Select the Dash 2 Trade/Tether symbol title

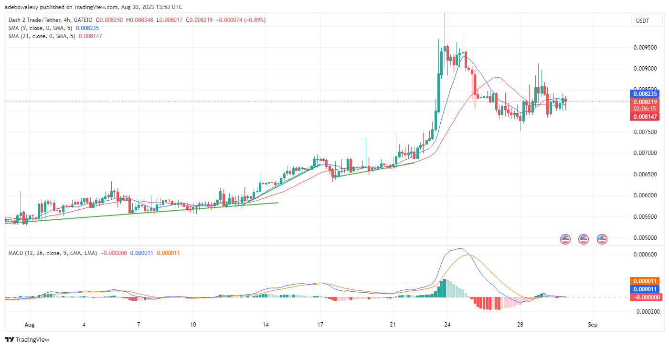tap(51, 20)
